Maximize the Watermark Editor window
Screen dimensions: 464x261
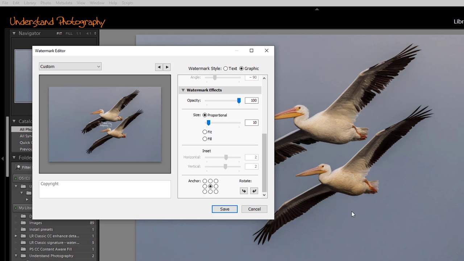point(251,51)
